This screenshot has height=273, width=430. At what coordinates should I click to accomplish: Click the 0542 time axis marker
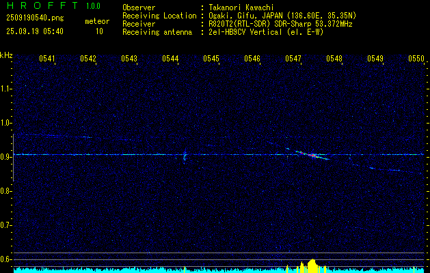(88, 58)
